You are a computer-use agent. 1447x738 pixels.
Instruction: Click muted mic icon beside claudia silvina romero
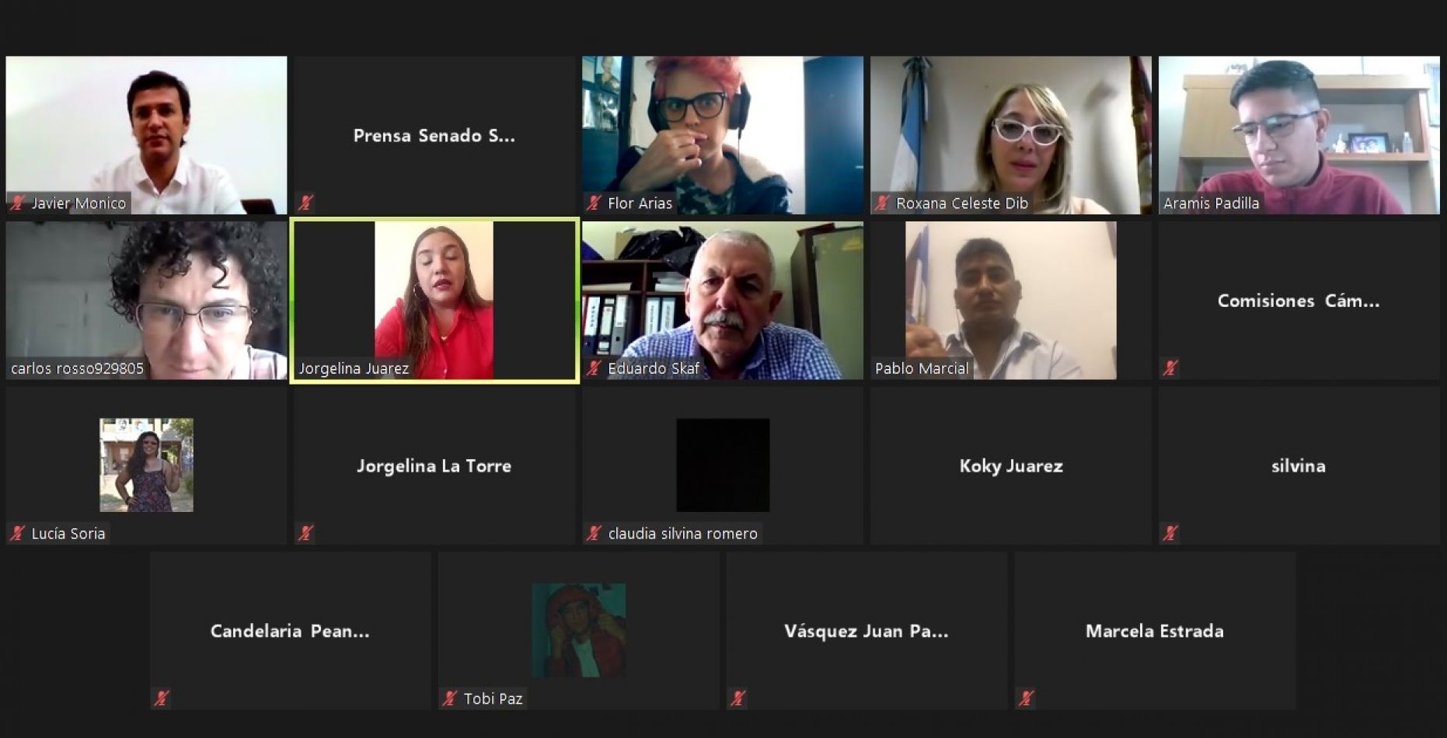point(594,534)
